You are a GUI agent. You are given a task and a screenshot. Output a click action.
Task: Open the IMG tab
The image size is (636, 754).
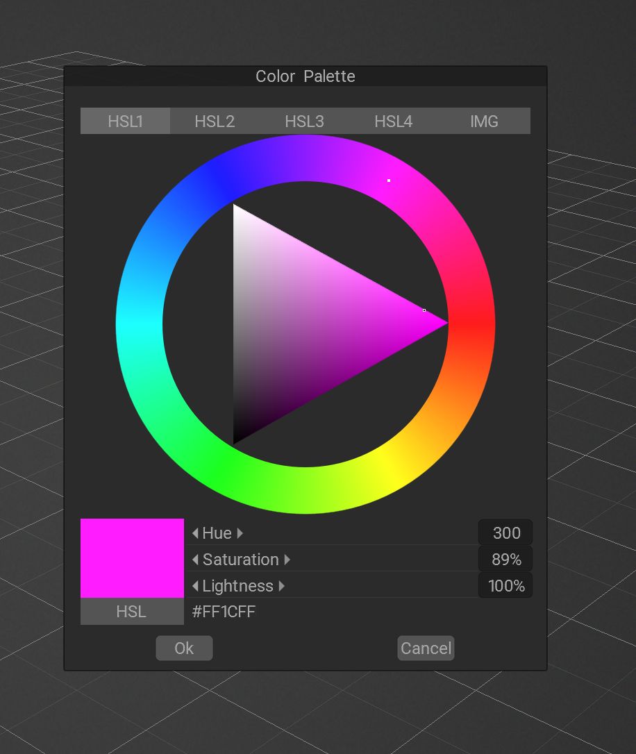(x=484, y=122)
